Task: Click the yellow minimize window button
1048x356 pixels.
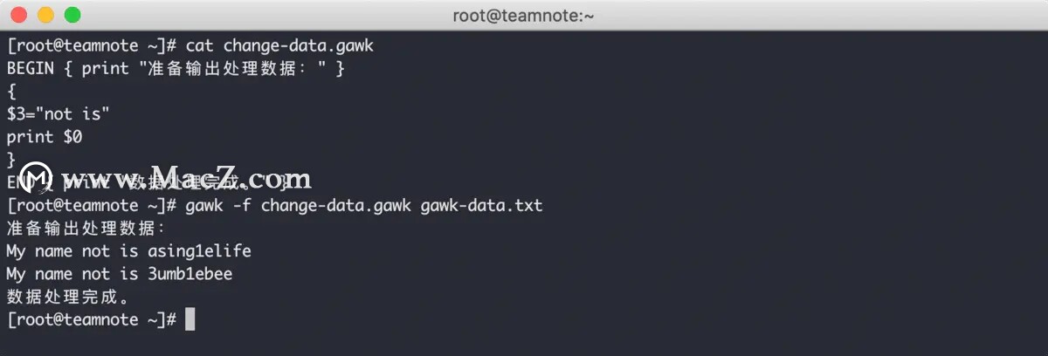Action: pyautogui.click(x=46, y=15)
